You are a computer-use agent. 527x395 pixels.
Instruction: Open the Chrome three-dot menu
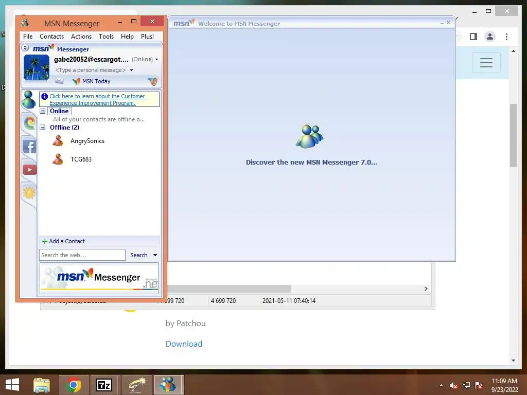point(506,37)
